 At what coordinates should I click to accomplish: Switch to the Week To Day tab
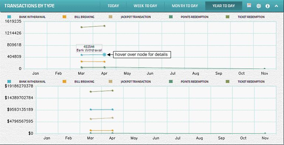pyautogui.click(x=145, y=6)
